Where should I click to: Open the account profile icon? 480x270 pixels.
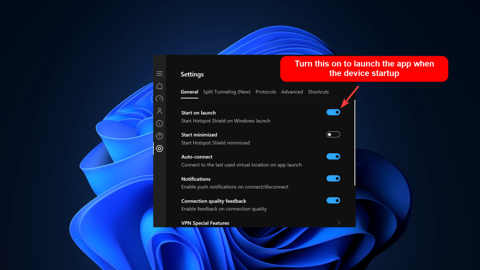coord(159,111)
